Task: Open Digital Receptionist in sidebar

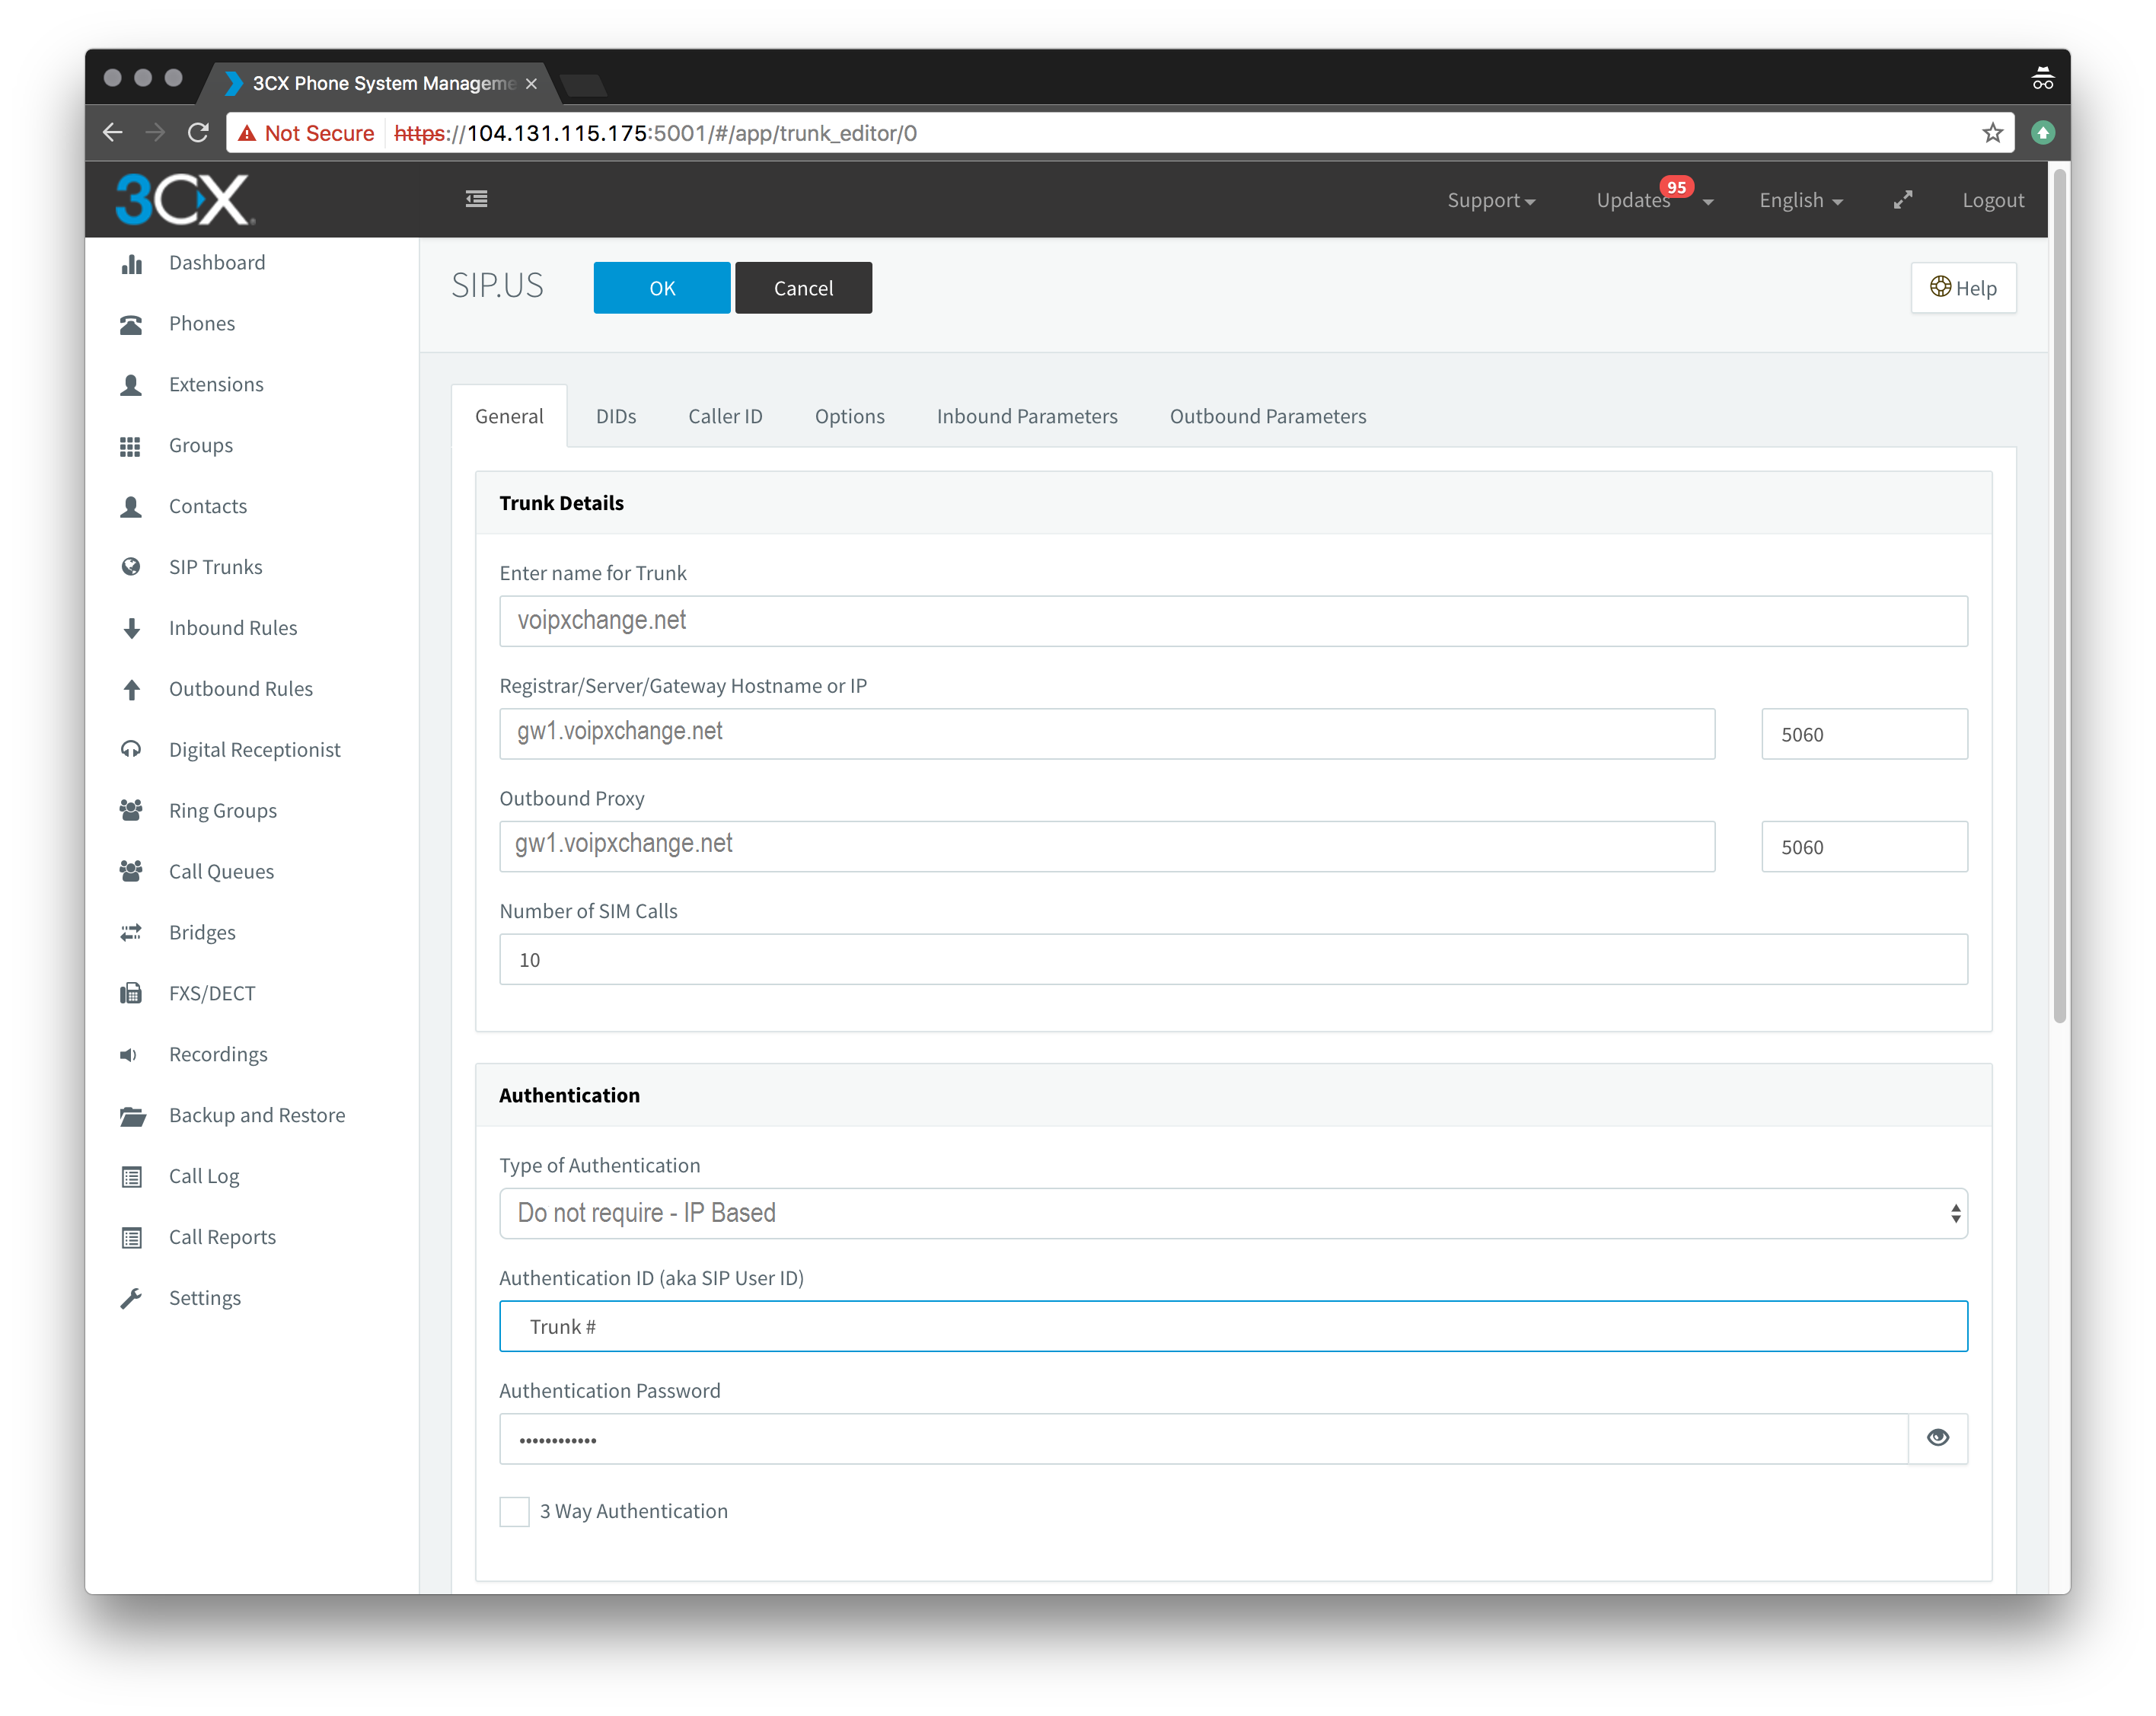Action: click(254, 750)
